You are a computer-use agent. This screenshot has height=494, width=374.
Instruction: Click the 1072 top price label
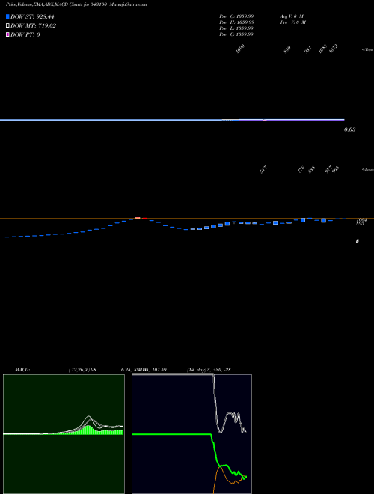(x=334, y=49)
